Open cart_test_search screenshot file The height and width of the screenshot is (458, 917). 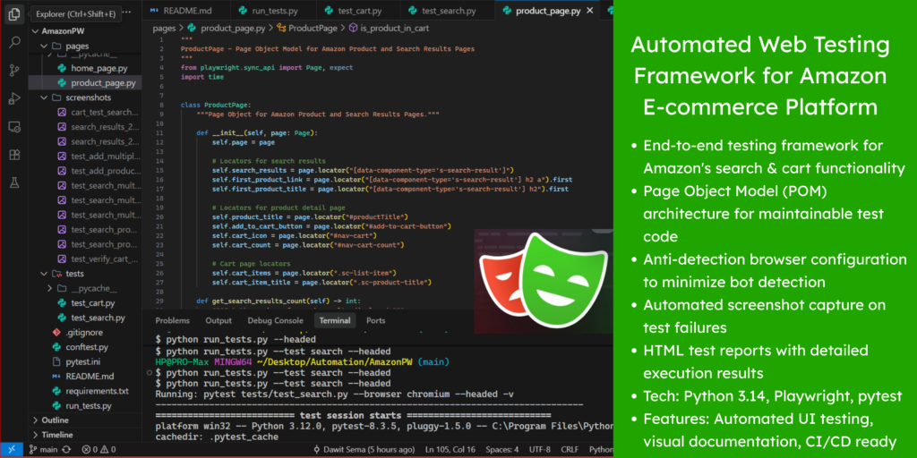84,112
